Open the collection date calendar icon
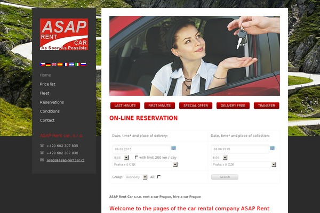The image size is (320, 213). (272, 148)
